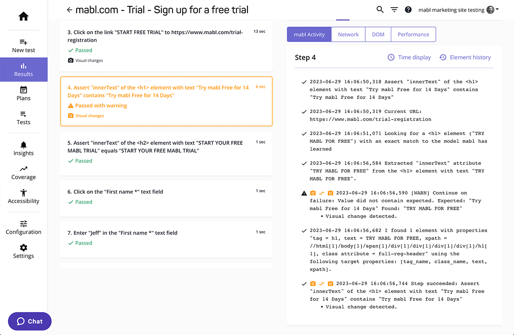Open New test from the sidebar
Image resolution: width=514 pixels, height=335 pixels.
pos(23,45)
